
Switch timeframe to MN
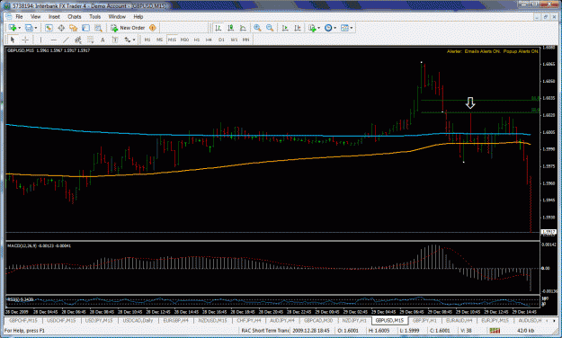[x=245, y=40]
